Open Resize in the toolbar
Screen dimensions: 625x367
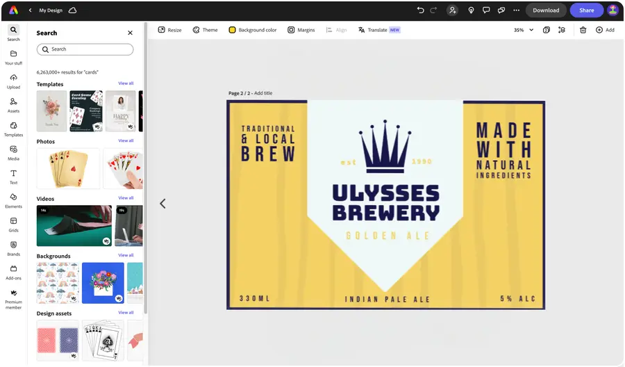169,30
